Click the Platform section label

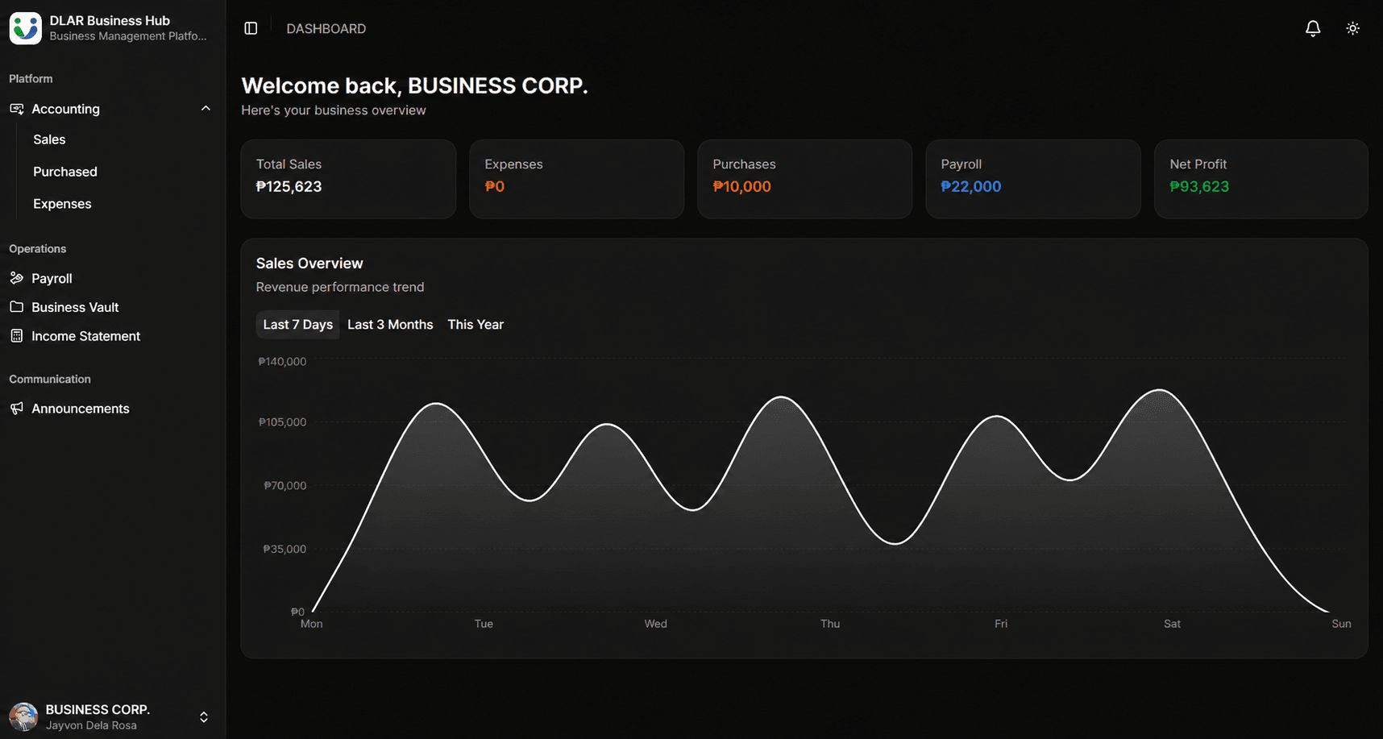pos(31,79)
